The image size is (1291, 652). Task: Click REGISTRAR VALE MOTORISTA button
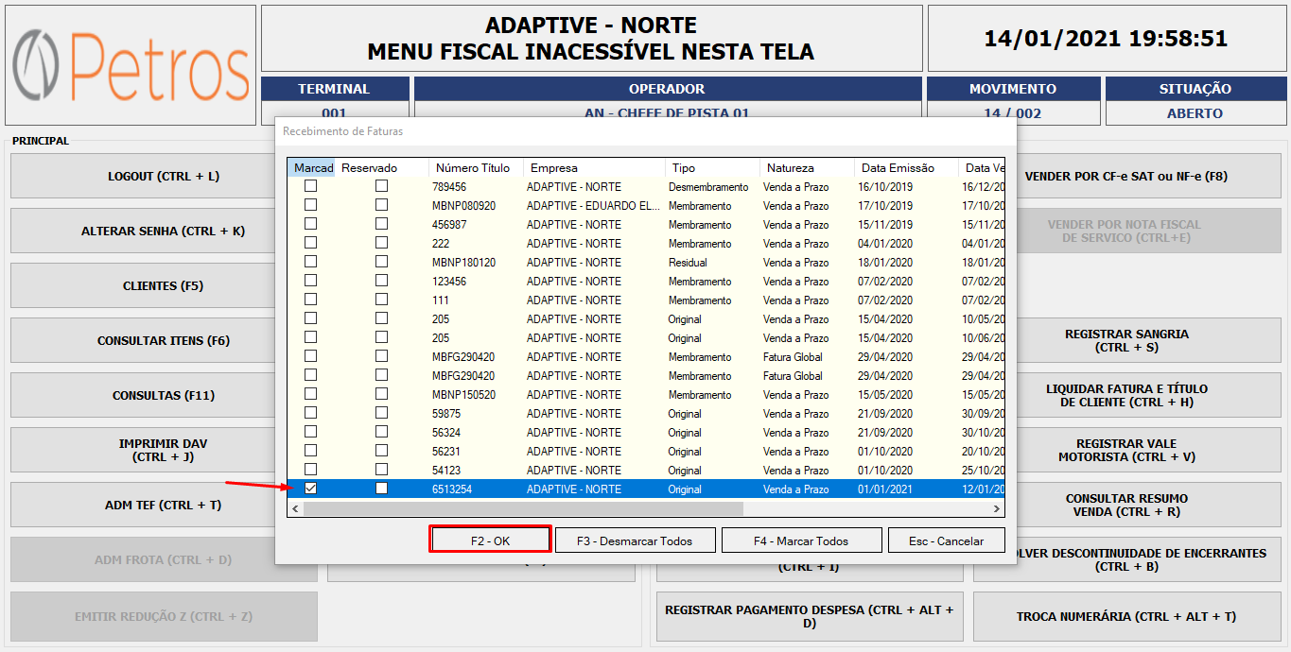tap(1149, 451)
